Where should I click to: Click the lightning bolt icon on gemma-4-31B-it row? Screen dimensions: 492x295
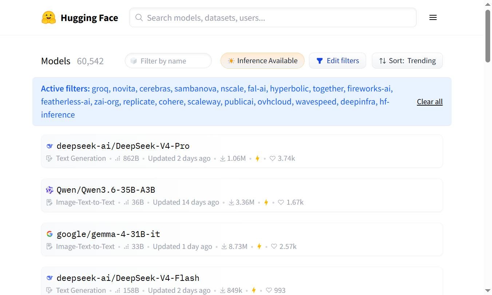point(259,246)
